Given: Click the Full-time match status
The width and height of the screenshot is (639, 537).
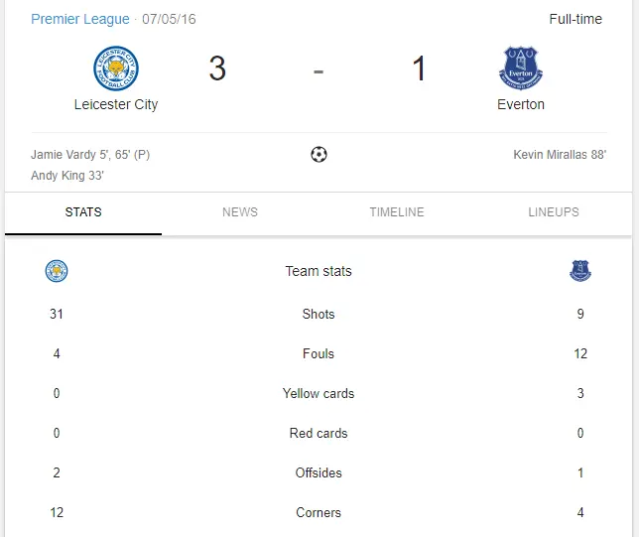Looking at the screenshot, I should (575, 19).
